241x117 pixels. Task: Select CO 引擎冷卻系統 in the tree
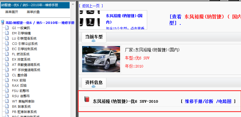point(25,44)
